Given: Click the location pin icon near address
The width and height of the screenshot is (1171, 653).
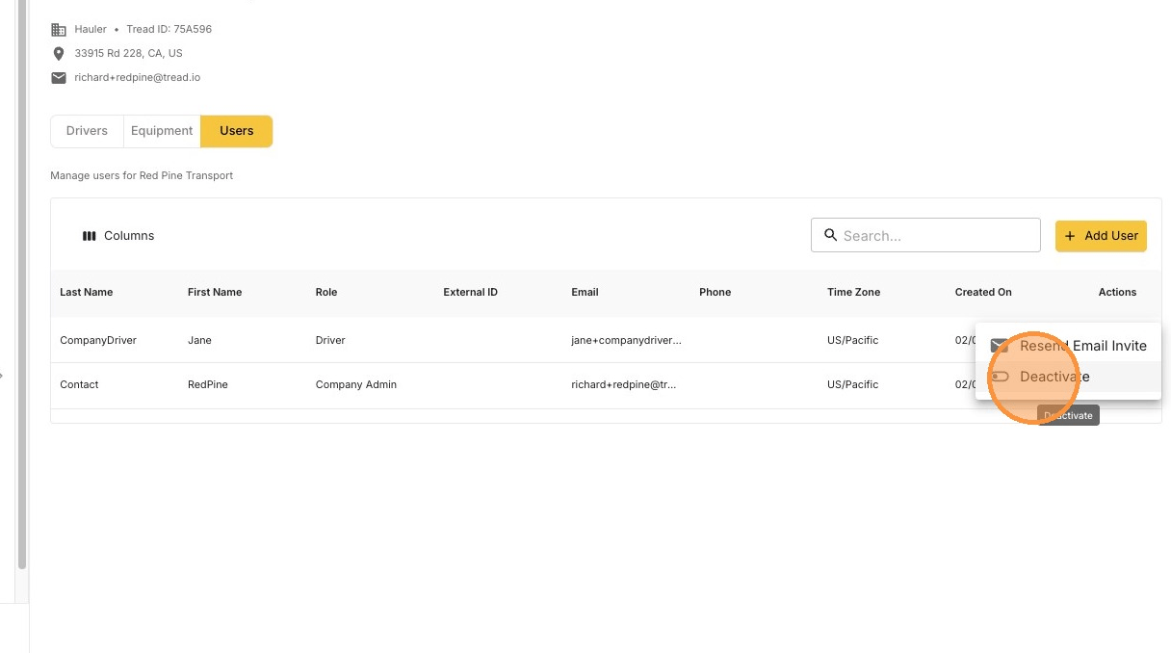Looking at the screenshot, I should [x=59, y=54].
